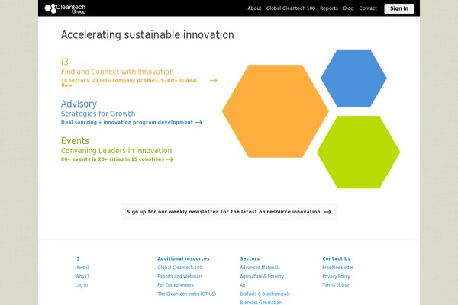The width and height of the screenshot is (458, 305).
Task: Click Find and Connect with Innovation
Action: pos(117,72)
